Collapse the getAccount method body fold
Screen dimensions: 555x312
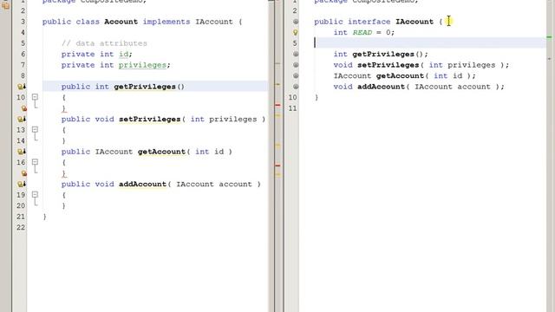click(35, 162)
